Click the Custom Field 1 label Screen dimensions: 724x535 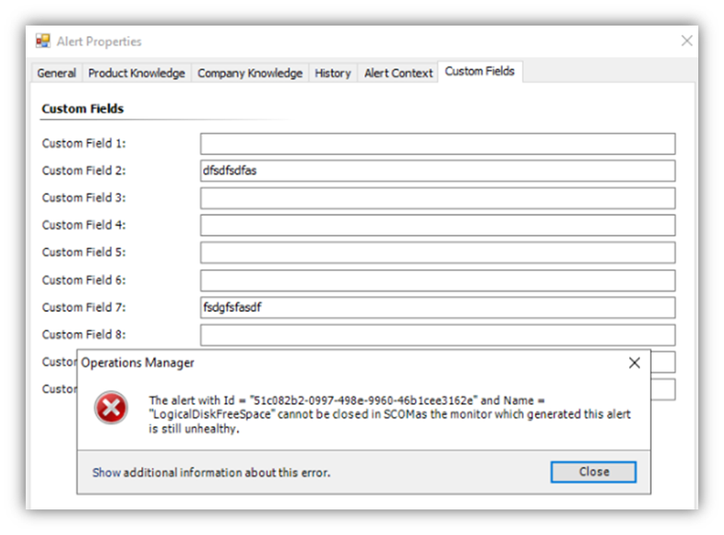(84, 144)
